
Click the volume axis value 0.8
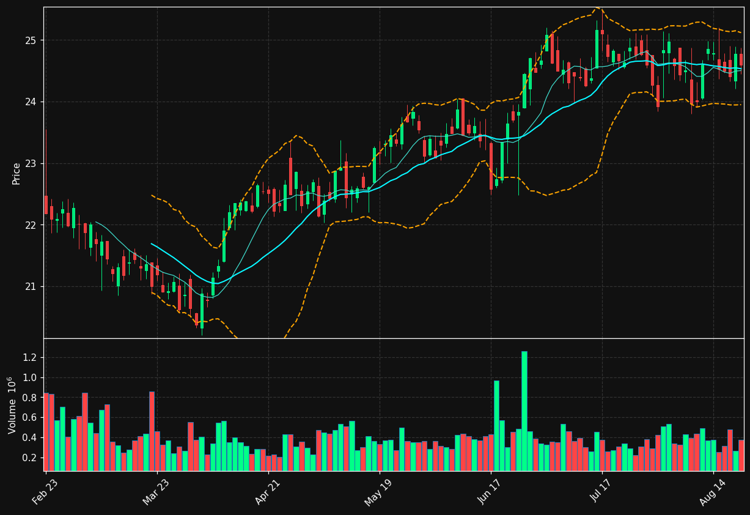[30, 398]
